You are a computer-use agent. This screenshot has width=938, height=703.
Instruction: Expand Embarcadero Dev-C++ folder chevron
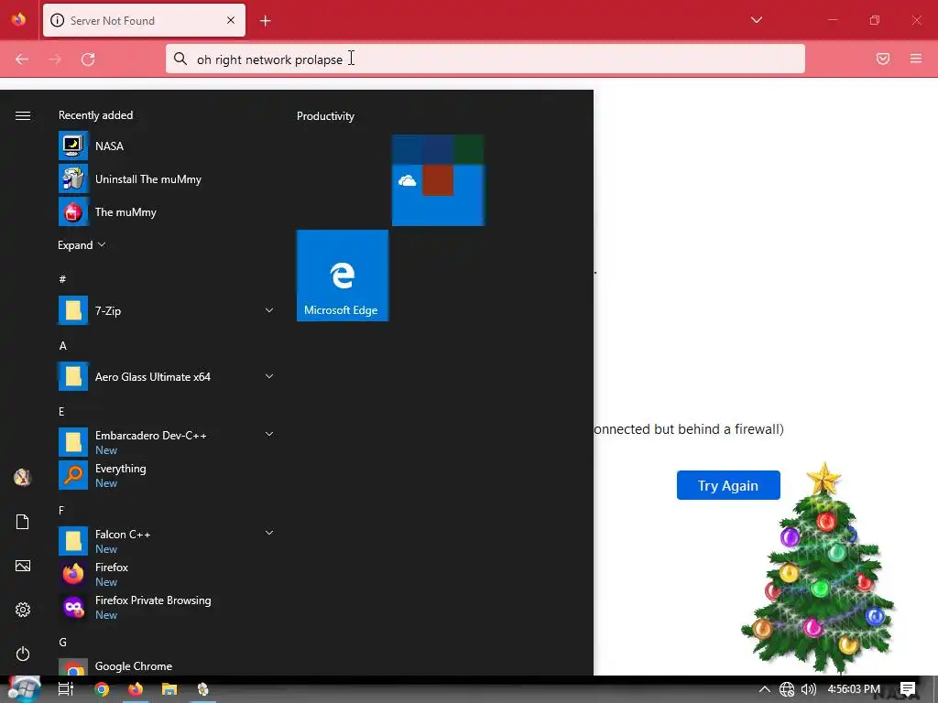269,434
